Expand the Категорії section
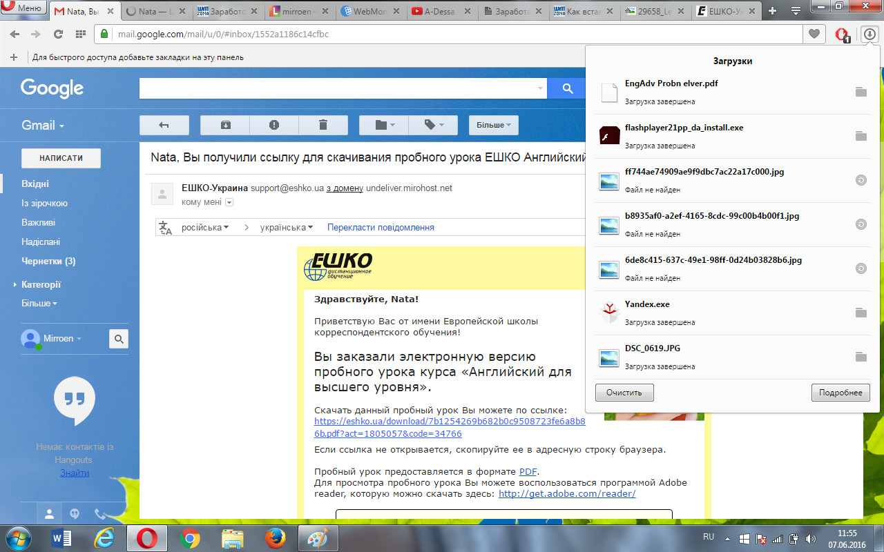 [37, 284]
